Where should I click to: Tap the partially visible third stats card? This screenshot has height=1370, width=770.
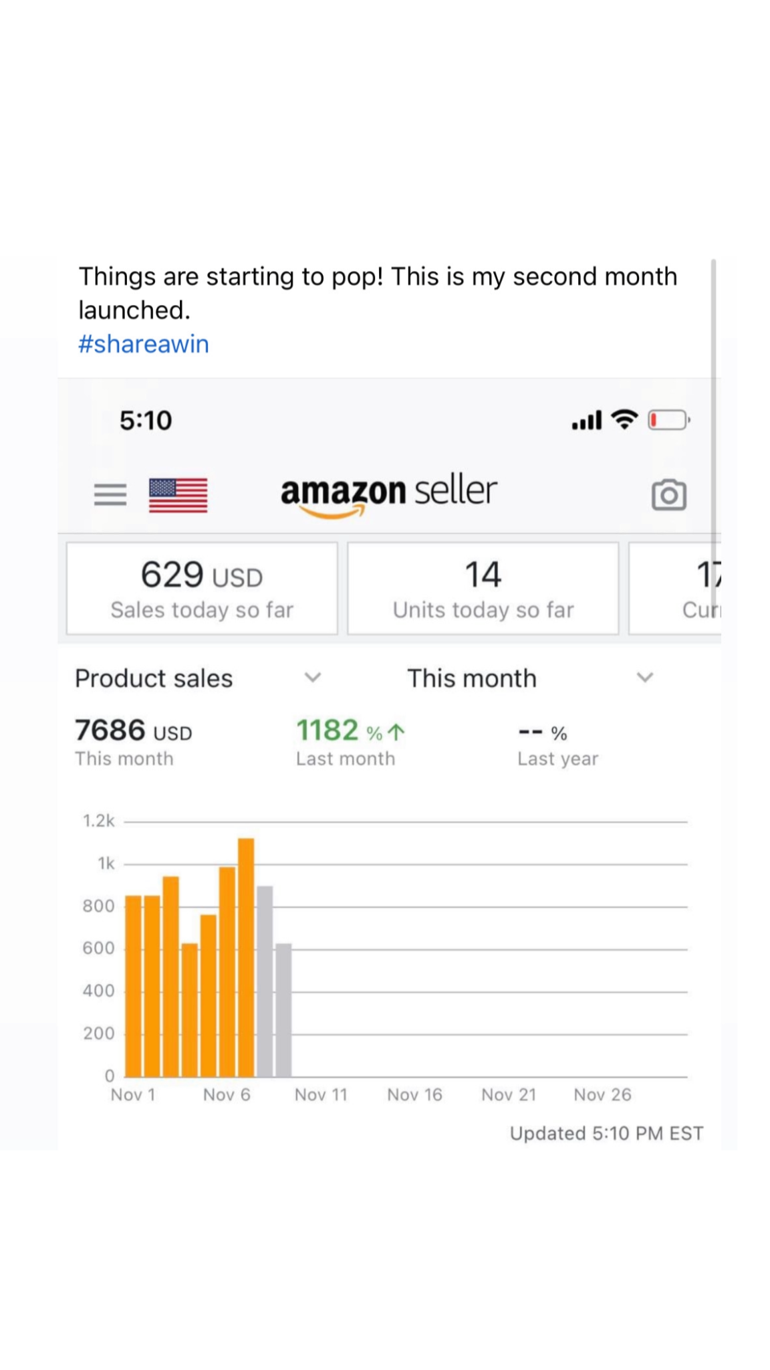pyautogui.click(x=675, y=588)
